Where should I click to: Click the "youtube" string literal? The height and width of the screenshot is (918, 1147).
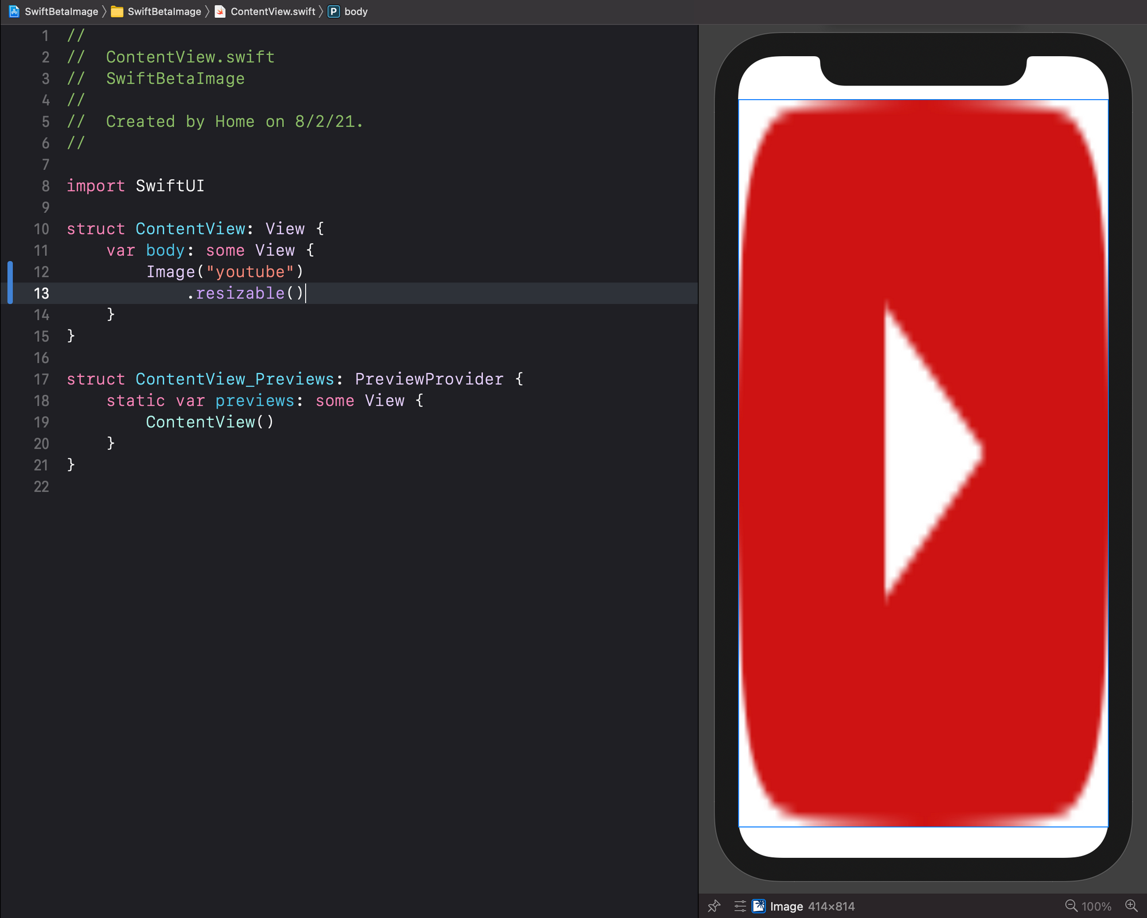click(250, 272)
